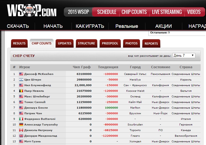Click the US flag beside Томас Cannuli
Viewport: 206px width, 145px height.
pyautogui.click(x=21, y=102)
